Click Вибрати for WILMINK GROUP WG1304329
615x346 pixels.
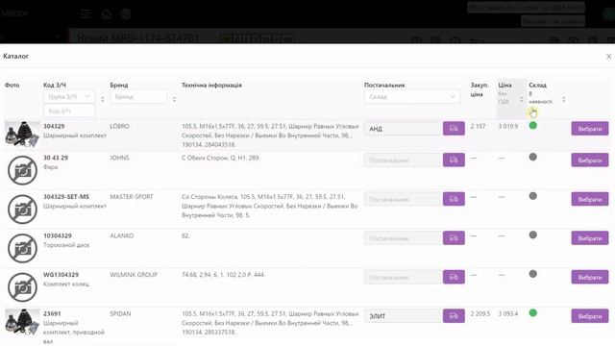click(x=590, y=278)
